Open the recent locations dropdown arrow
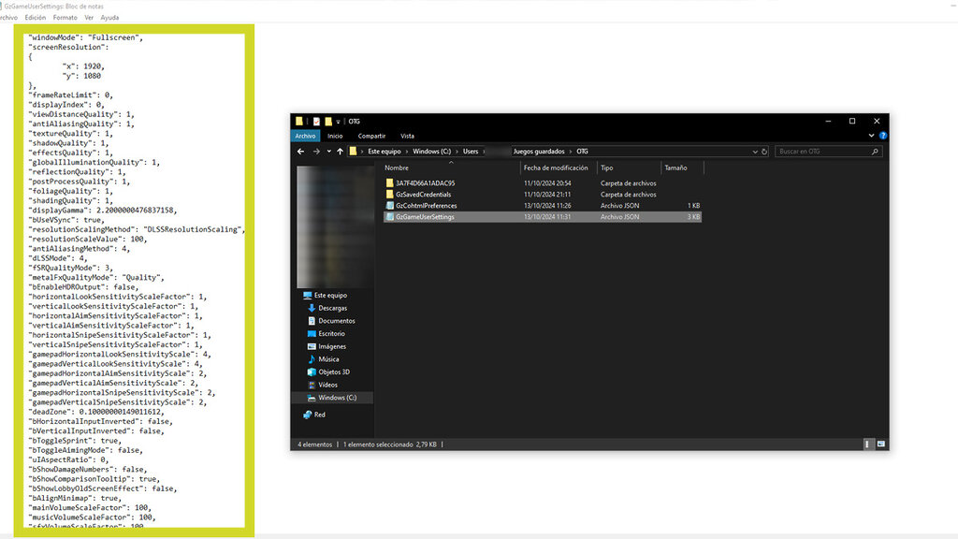Viewport: 958px width, 539px height. [327, 152]
